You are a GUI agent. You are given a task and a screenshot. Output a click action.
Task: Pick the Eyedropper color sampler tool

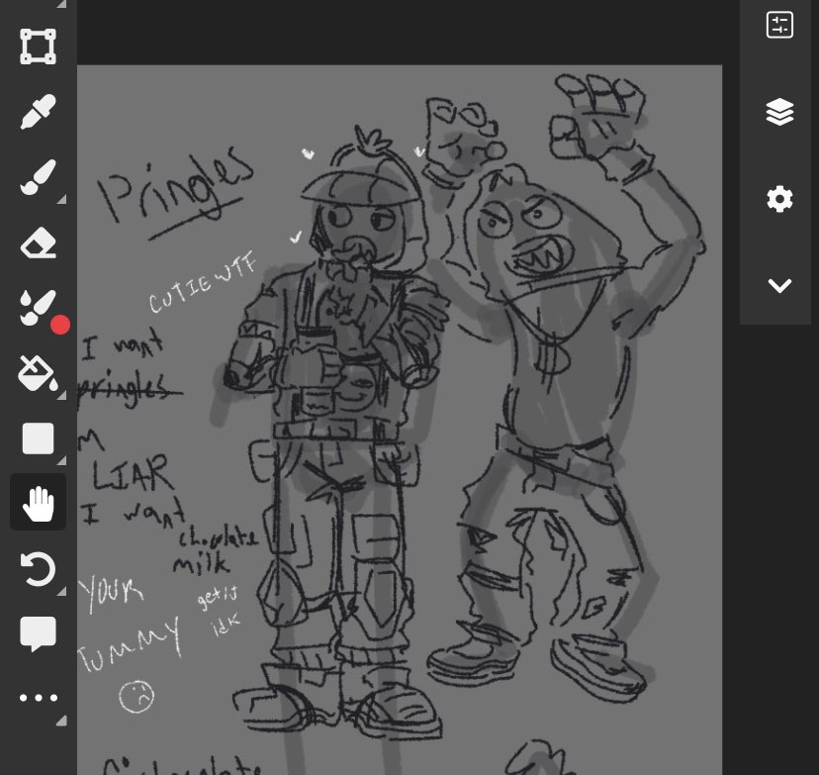tap(38, 111)
